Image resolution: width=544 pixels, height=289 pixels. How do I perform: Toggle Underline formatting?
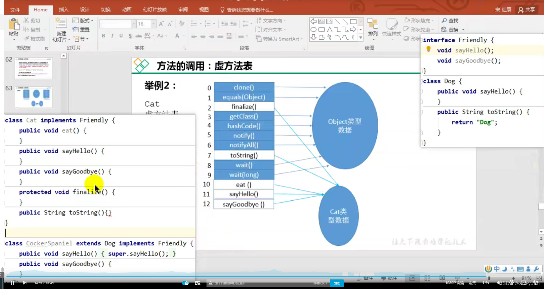pos(121,36)
